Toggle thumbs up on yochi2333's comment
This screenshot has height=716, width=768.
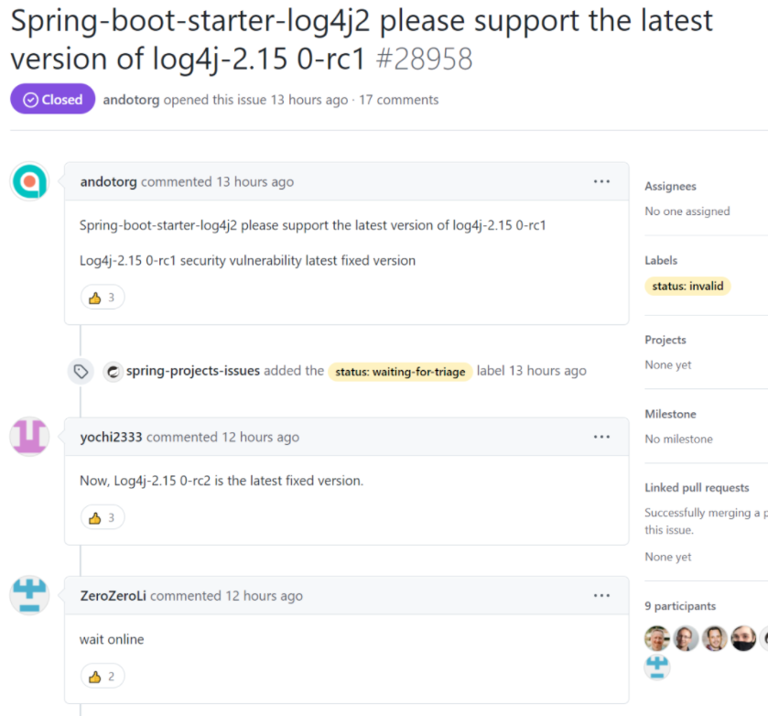[102, 516]
